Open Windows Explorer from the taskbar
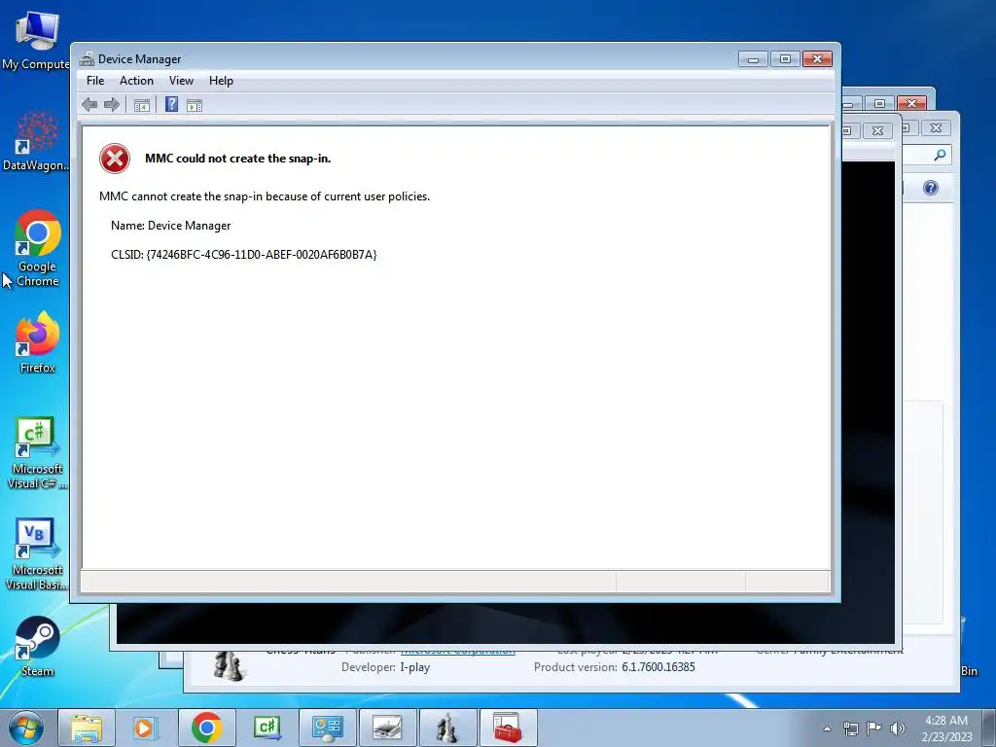The width and height of the screenshot is (996, 747). [87, 728]
